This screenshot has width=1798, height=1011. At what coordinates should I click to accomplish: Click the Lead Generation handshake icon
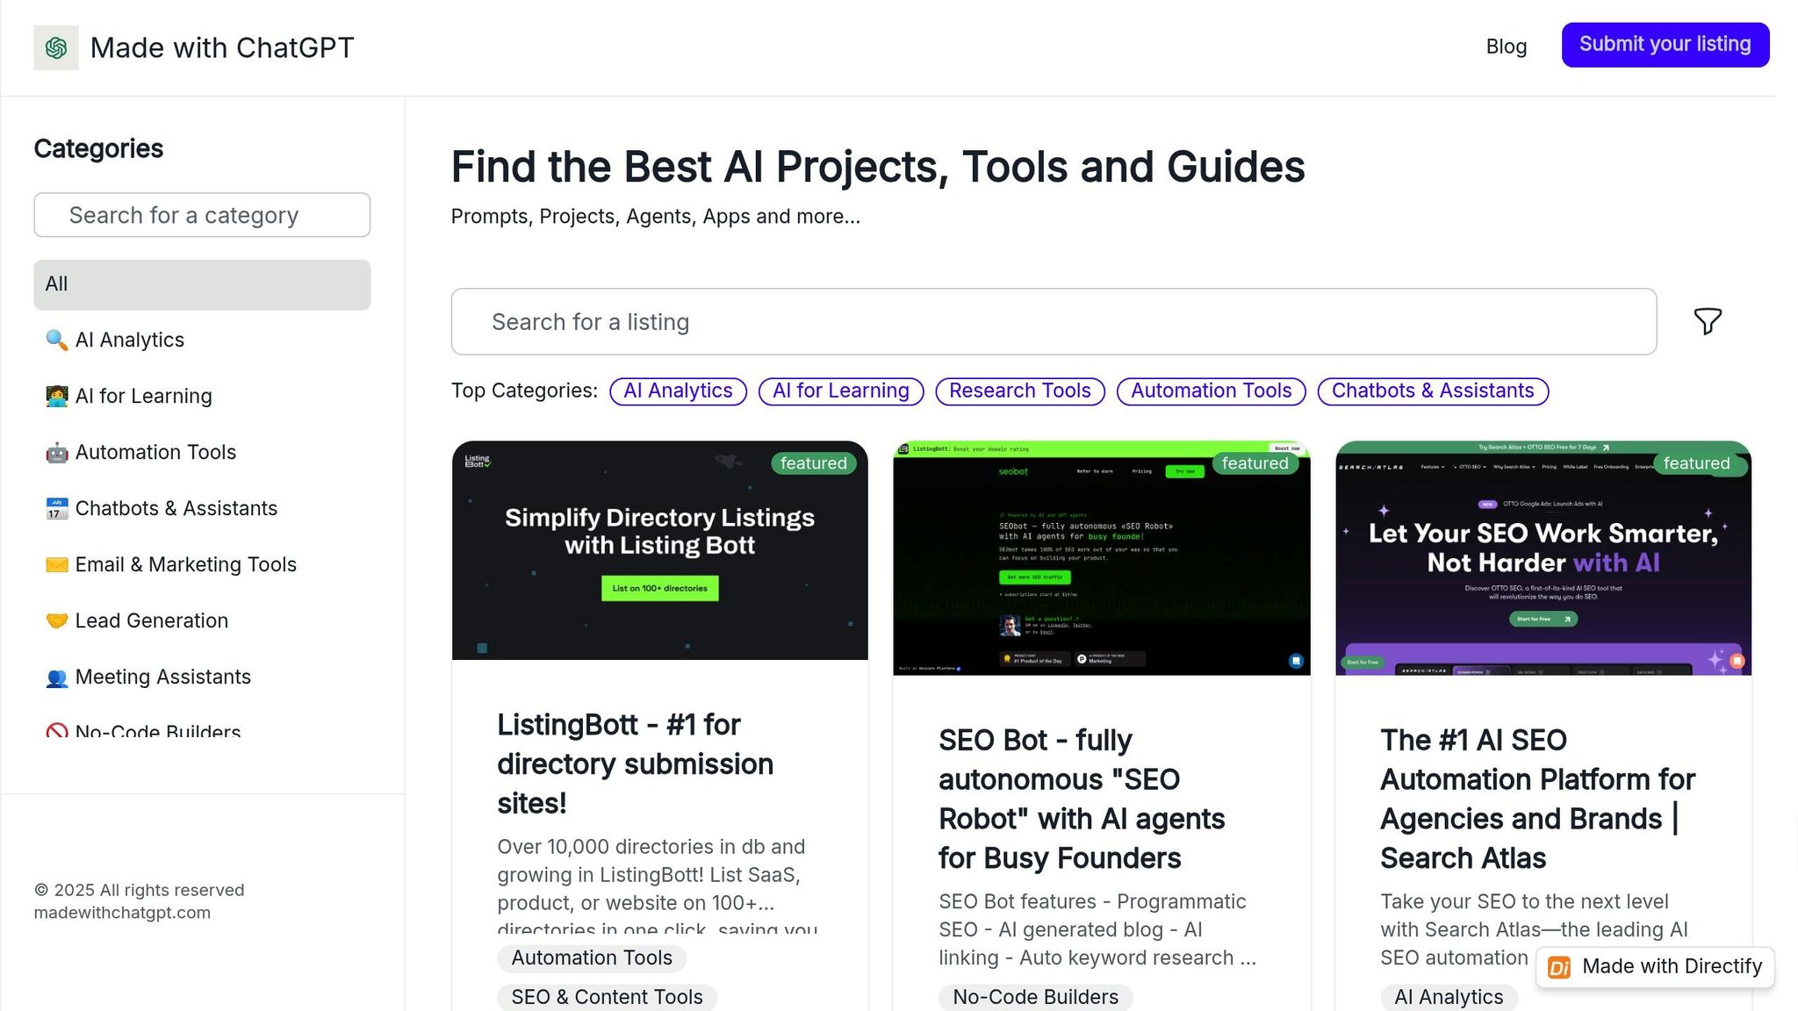coord(56,620)
